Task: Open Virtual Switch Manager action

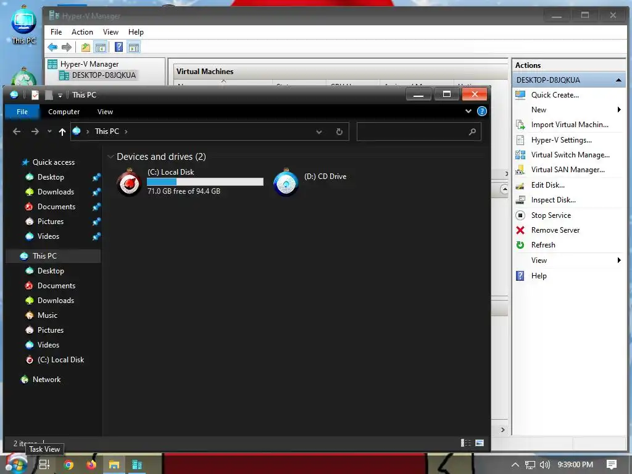Action: click(x=570, y=155)
